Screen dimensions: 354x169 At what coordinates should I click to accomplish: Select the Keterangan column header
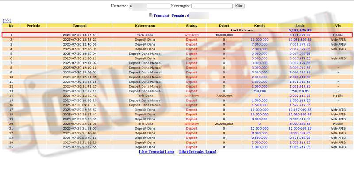[145, 26]
